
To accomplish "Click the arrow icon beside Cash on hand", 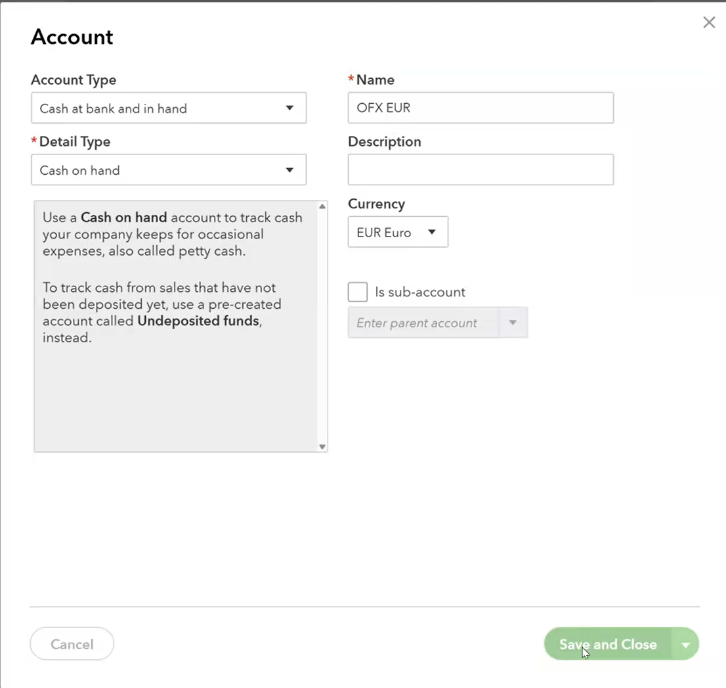I will tap(289, 170).
